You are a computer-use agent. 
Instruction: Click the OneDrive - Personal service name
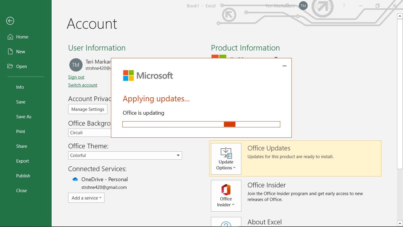104,179
